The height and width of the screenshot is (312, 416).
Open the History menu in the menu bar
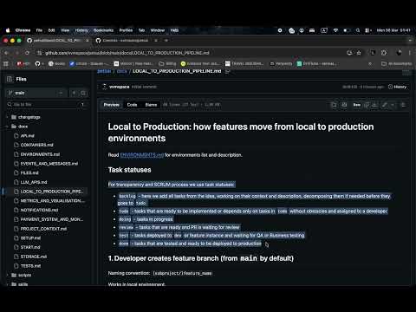tap(81, 30)
